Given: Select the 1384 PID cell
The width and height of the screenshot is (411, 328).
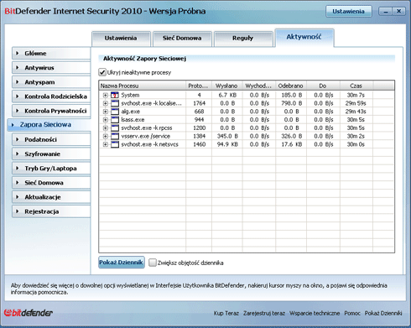Looking at the screenshot, I should tap(199, 136).
